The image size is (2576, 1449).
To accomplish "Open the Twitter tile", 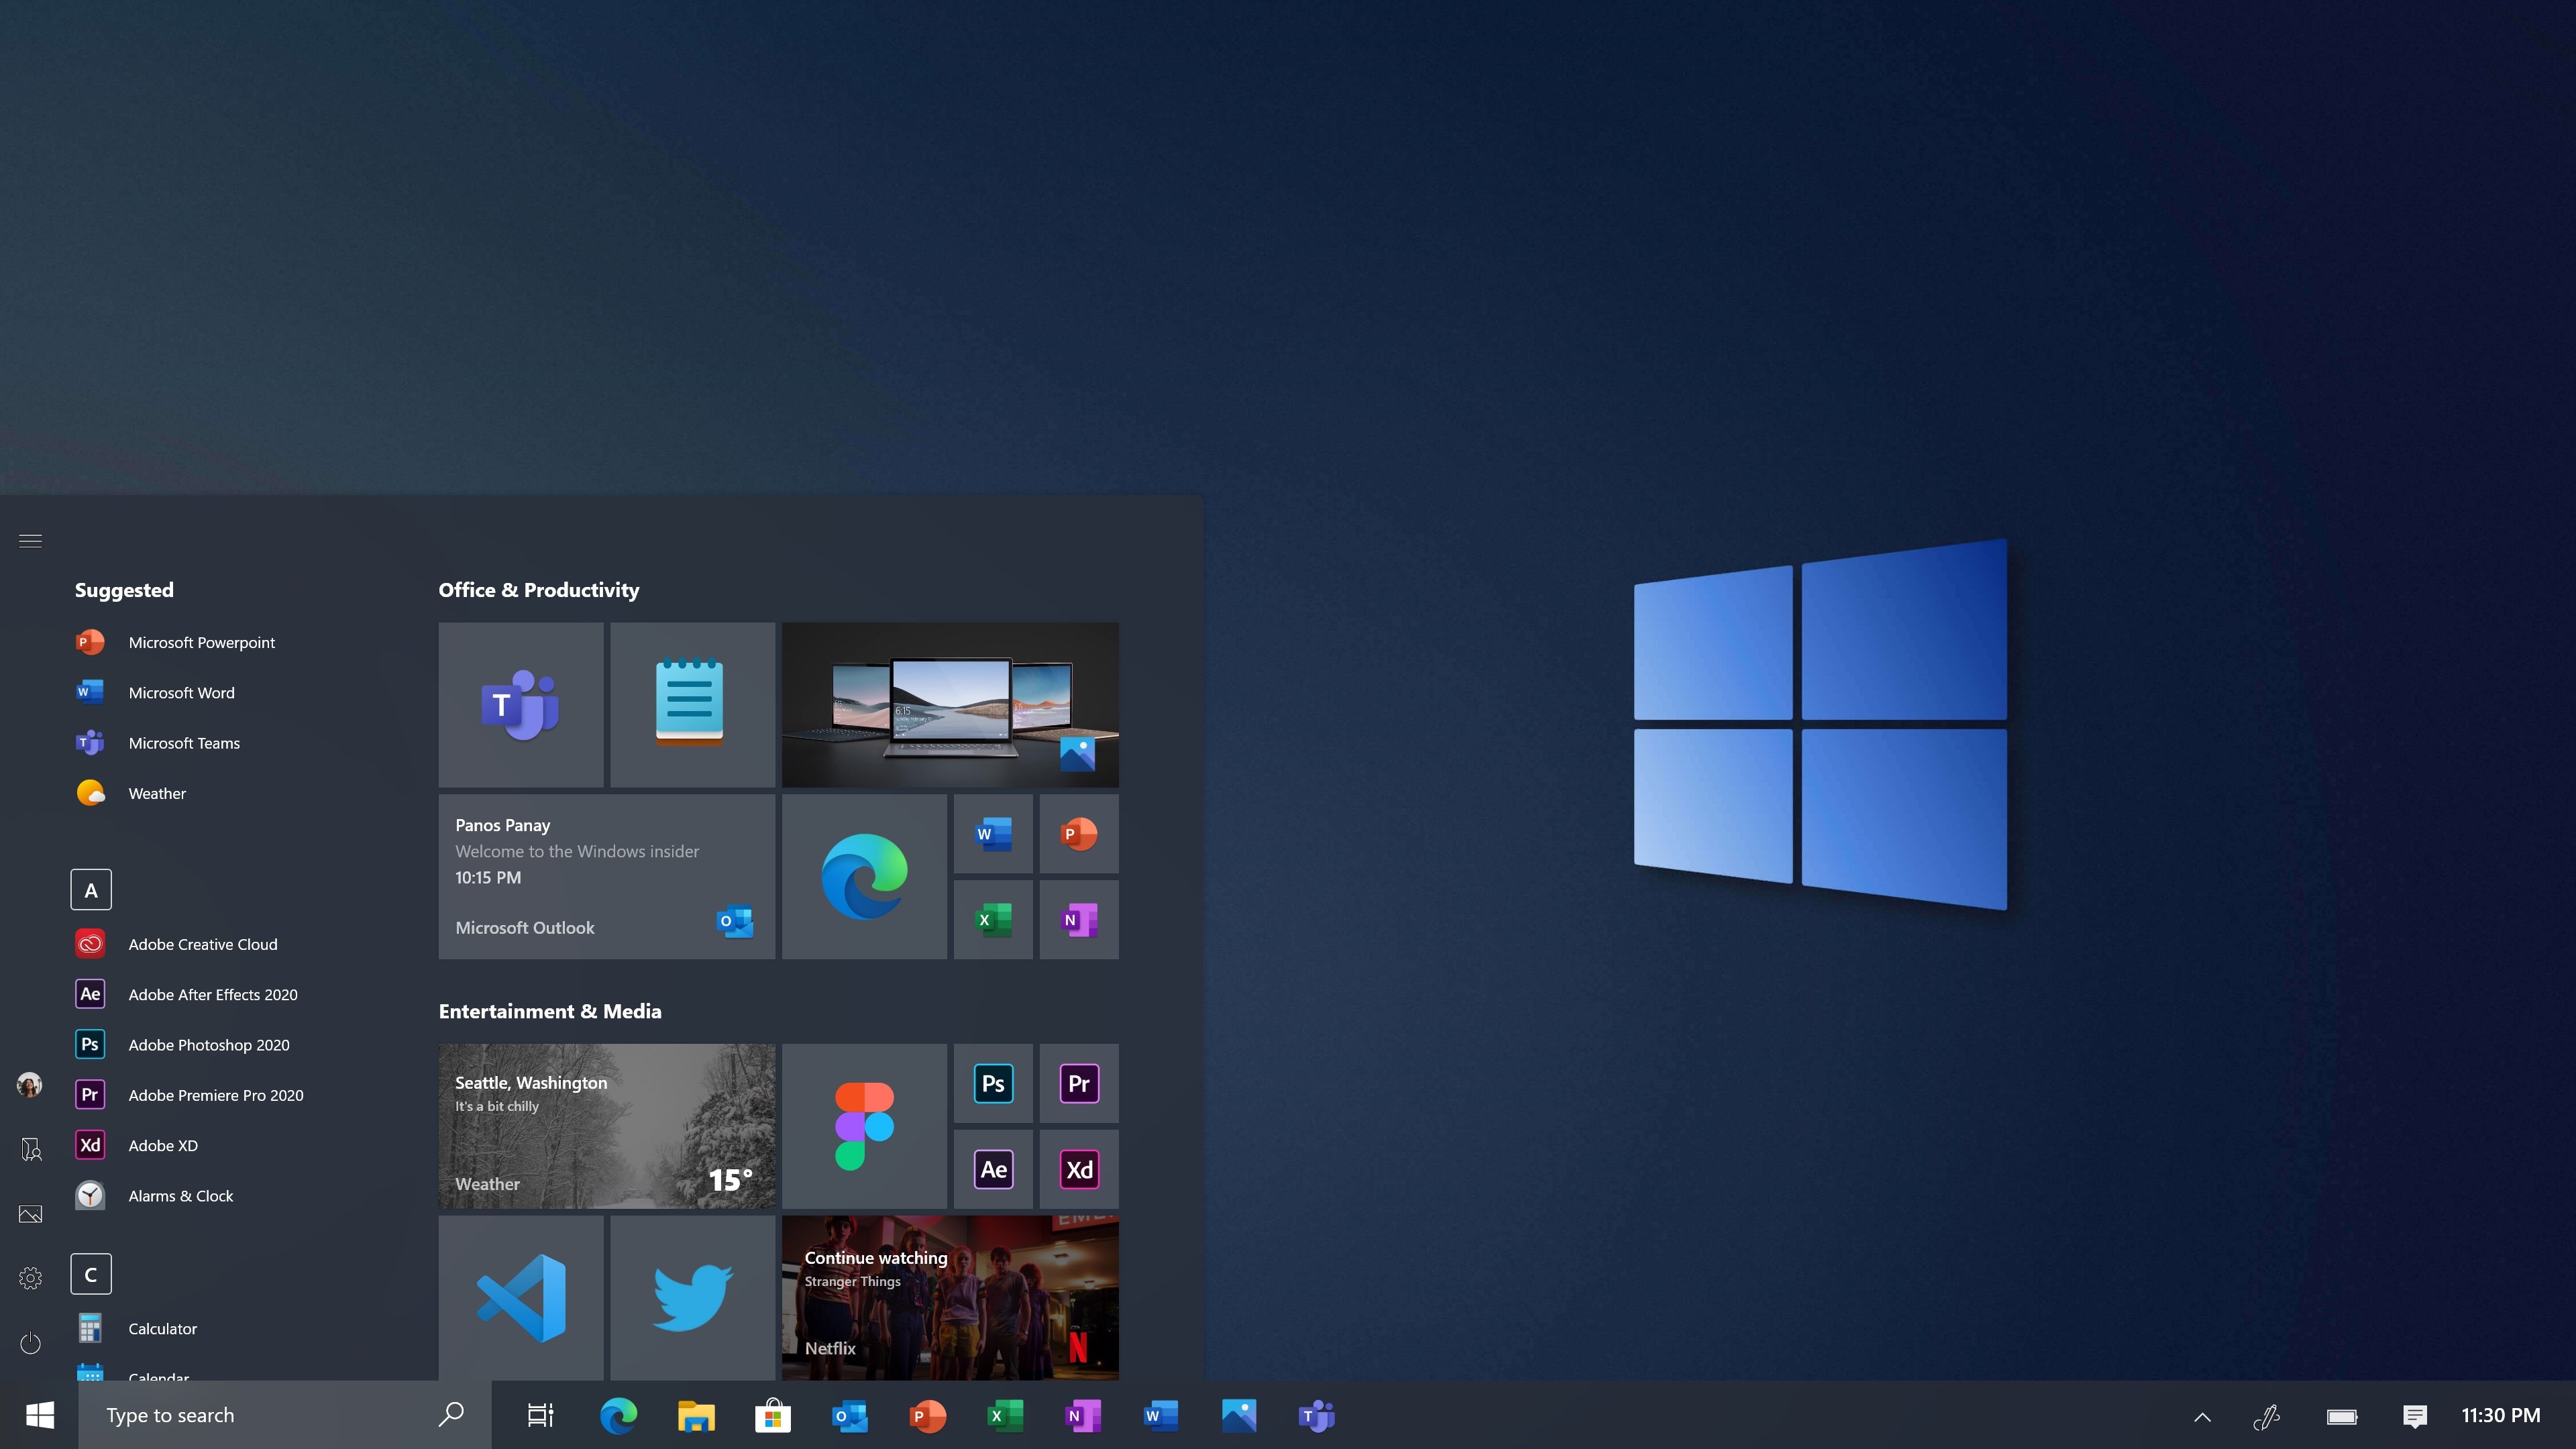I will 692,1298.
